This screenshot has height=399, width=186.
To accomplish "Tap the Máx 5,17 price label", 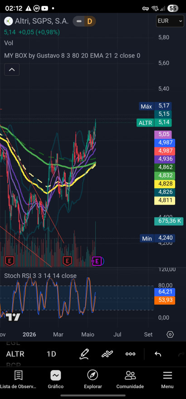I will pos(156,106).
